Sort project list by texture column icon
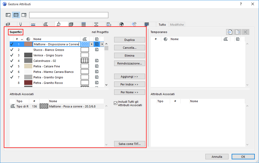Viewport: 259px width, 163px height. coord(97,39)
